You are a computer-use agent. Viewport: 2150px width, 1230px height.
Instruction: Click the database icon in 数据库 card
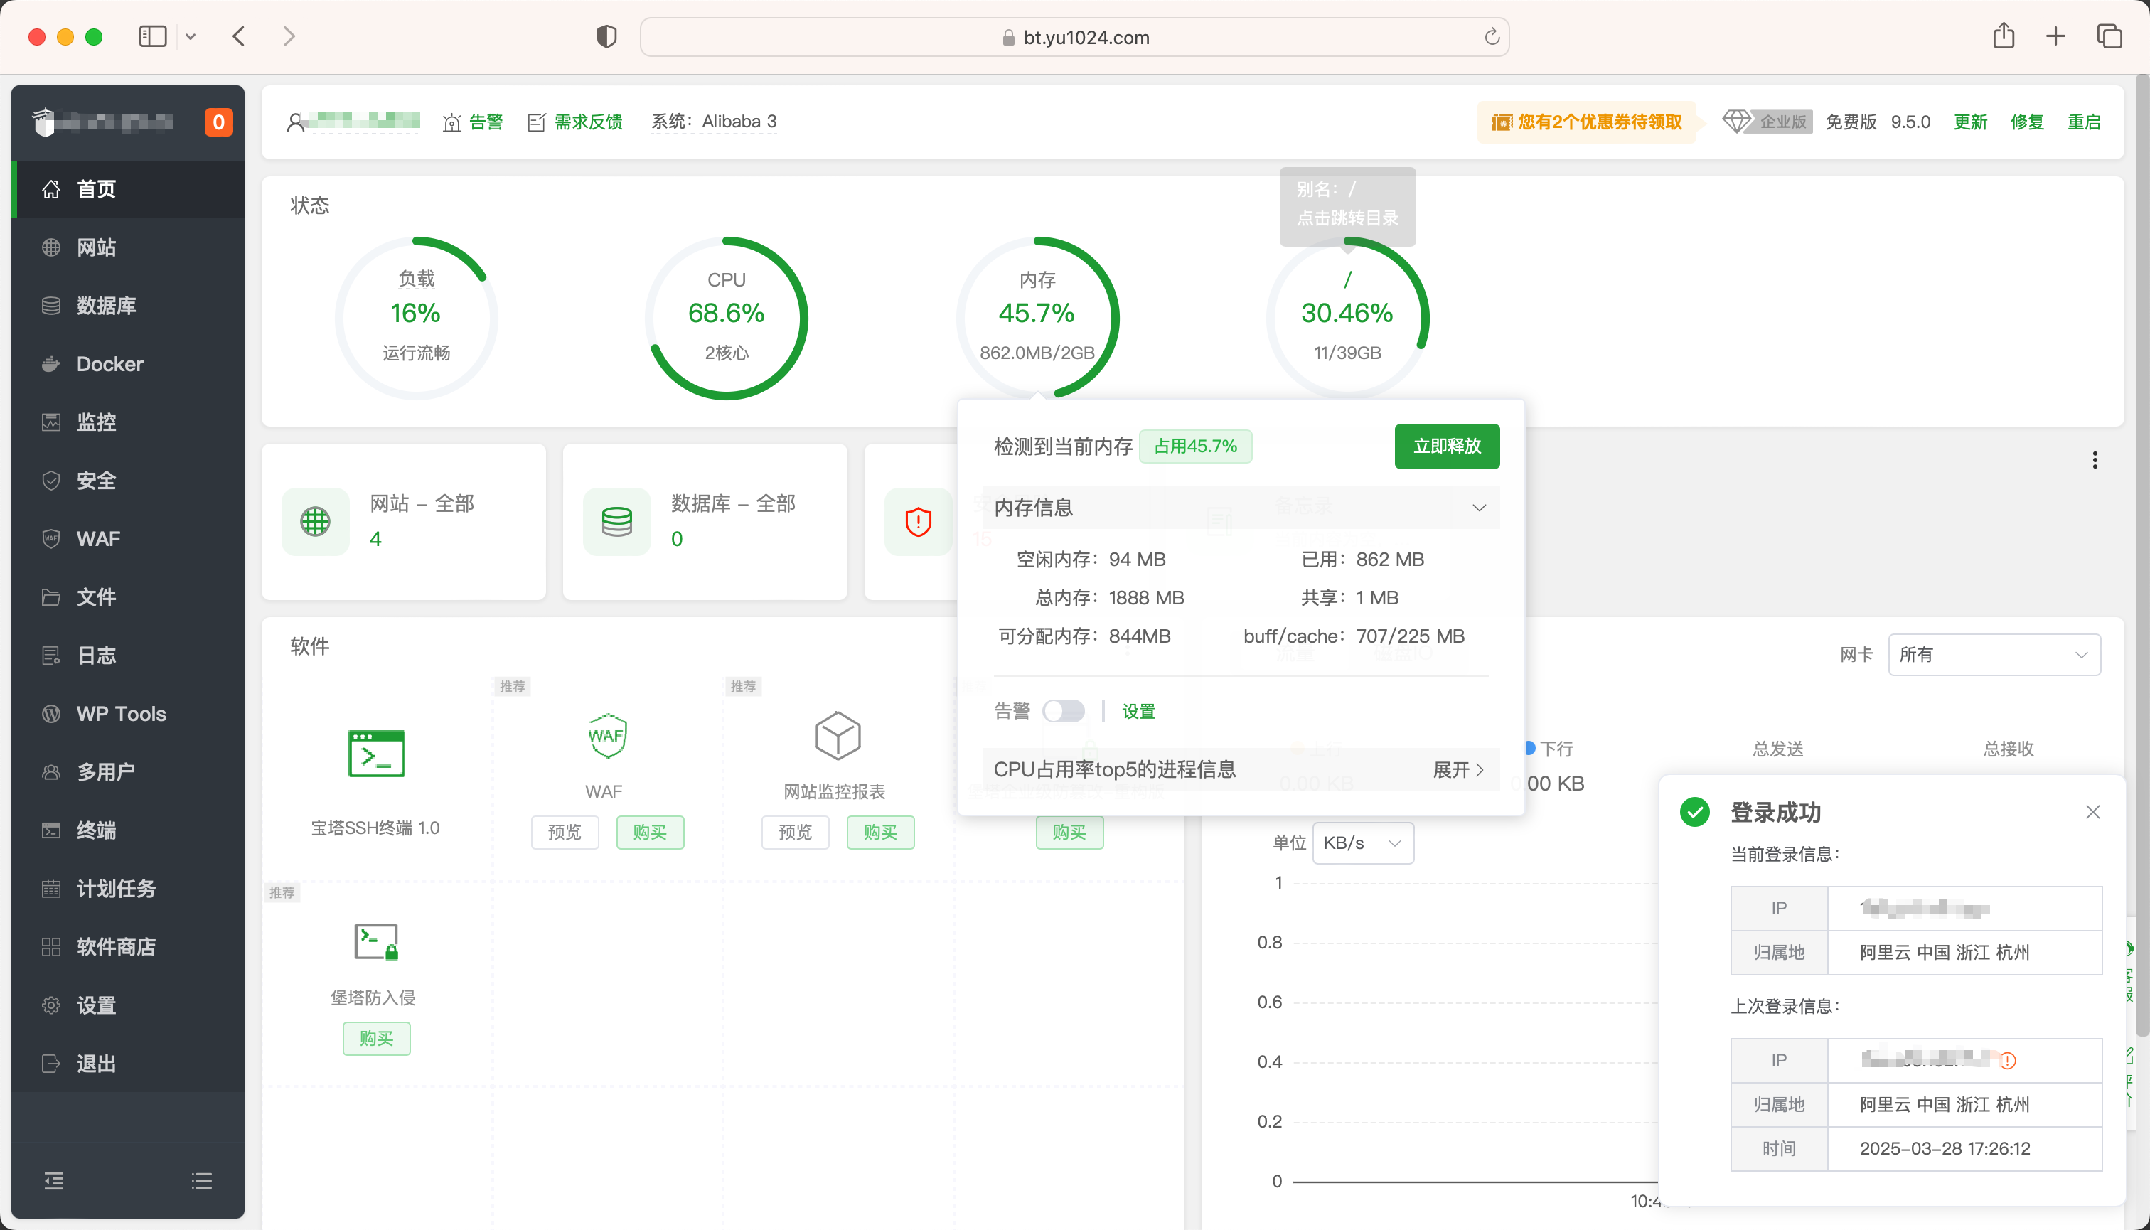[616, 521]
